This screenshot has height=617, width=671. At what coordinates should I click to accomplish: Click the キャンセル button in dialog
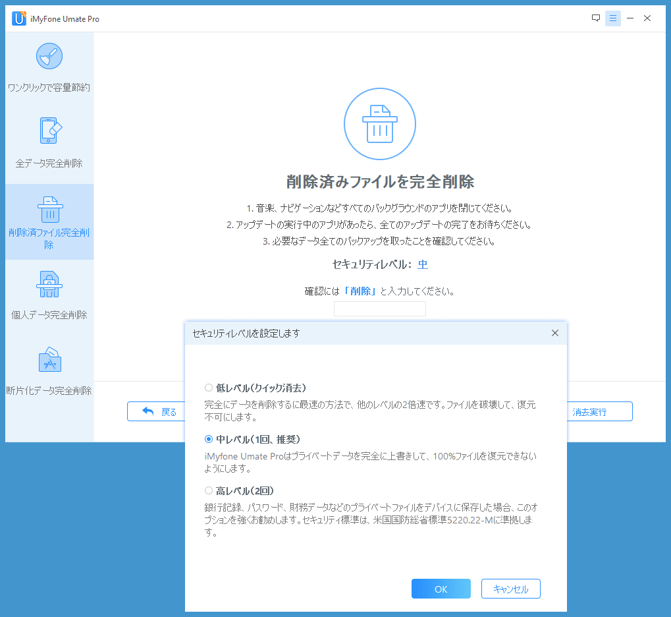point(511,589)
